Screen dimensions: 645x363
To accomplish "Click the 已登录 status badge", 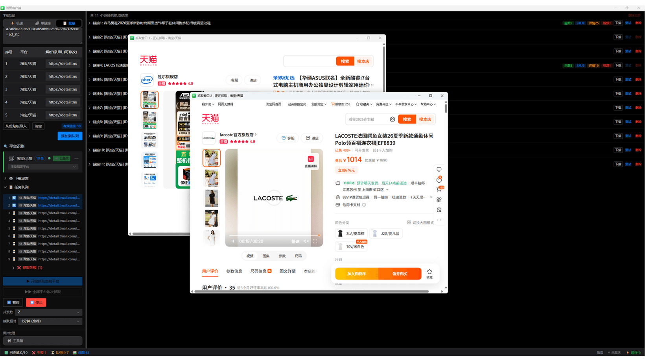I will click(x=62, y=158).
